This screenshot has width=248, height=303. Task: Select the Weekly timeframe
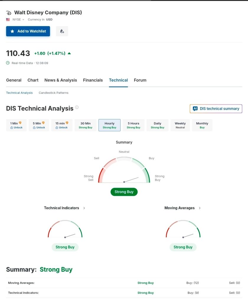[x=180, y=125]
